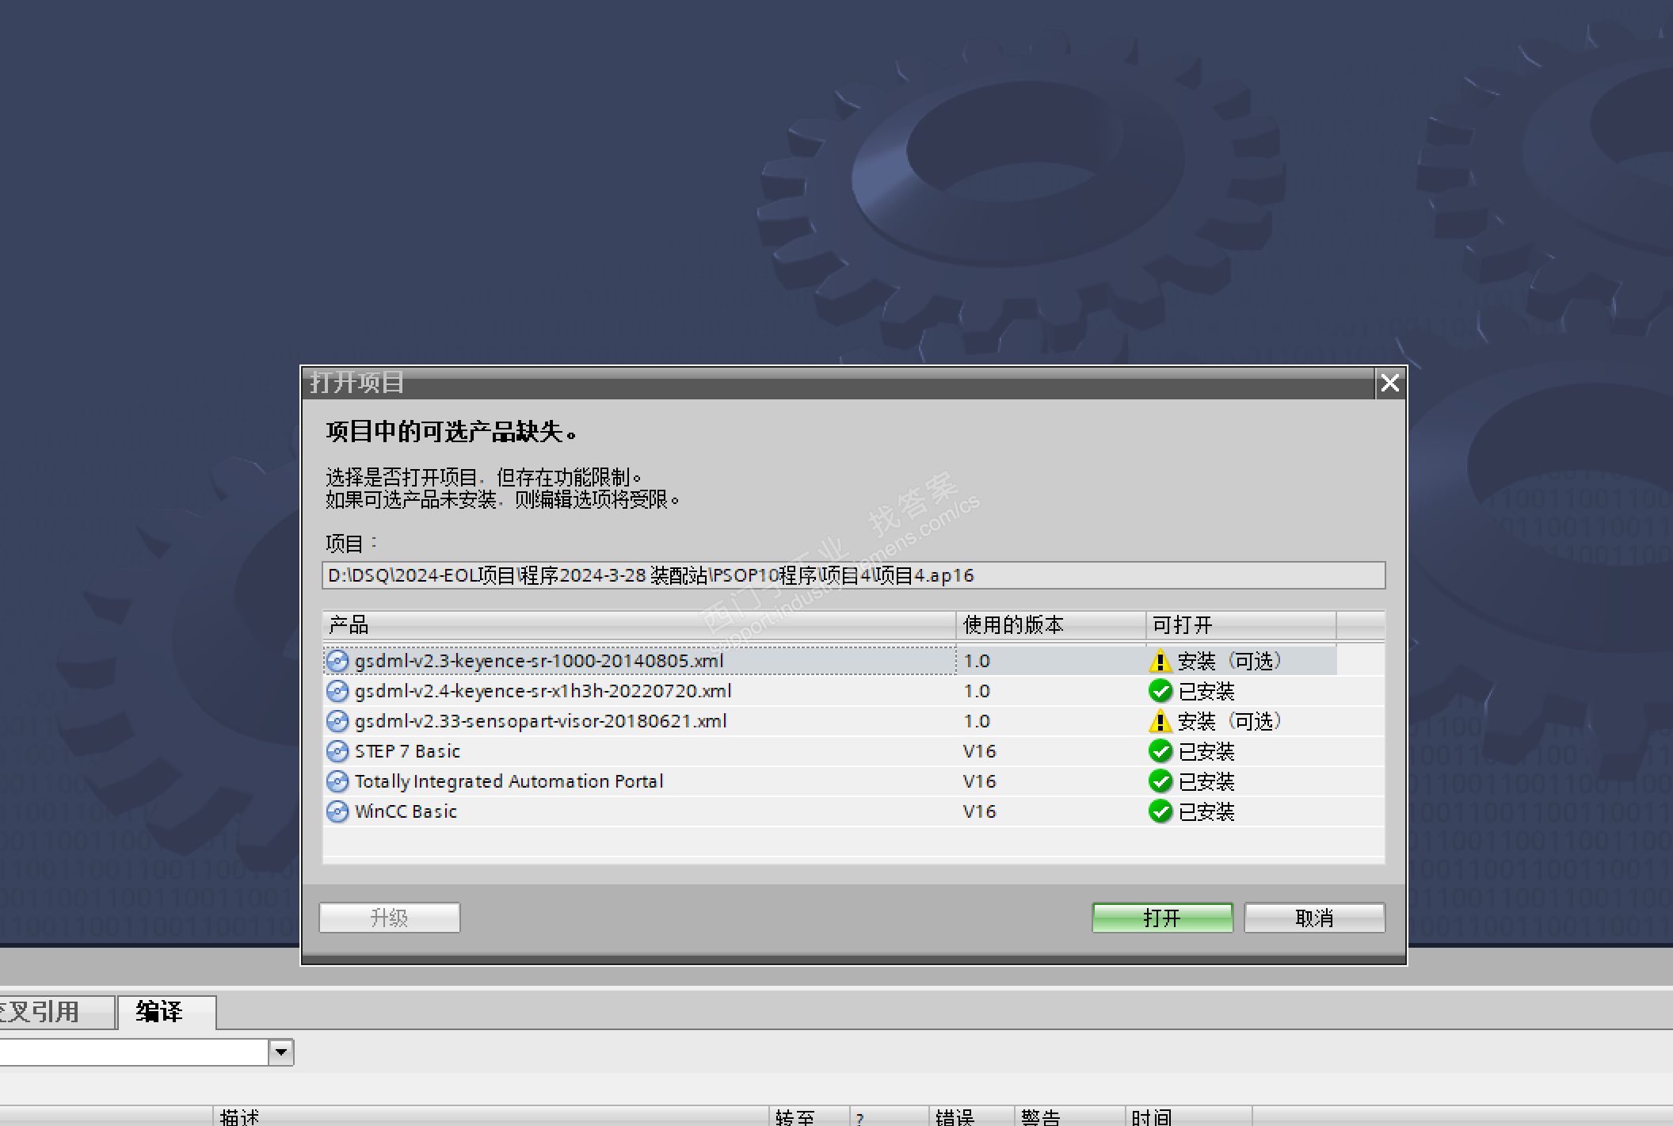The width and height of the screenshot is (1673, 1126).
Task: Click green installed checkmark for WinCC Basic
Action: click(1160, 811)
